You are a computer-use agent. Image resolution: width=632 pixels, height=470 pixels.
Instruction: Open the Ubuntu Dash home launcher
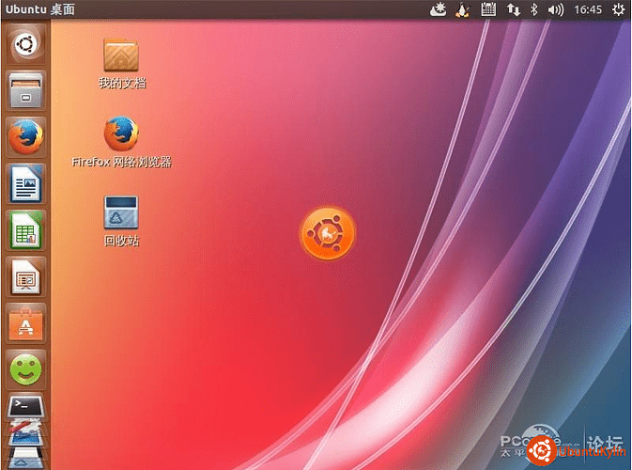click(x=25, y=44)
